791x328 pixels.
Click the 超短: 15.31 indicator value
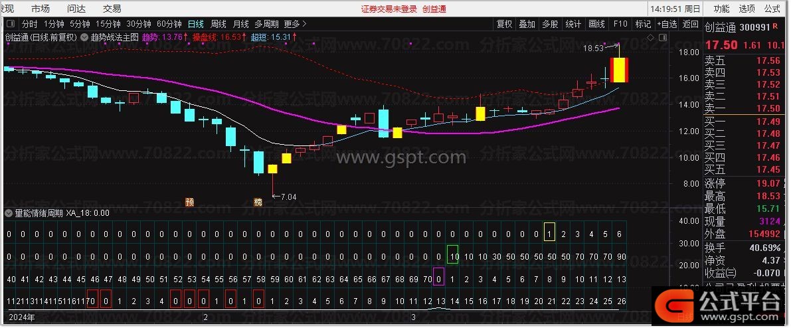[x=274, y=37]
